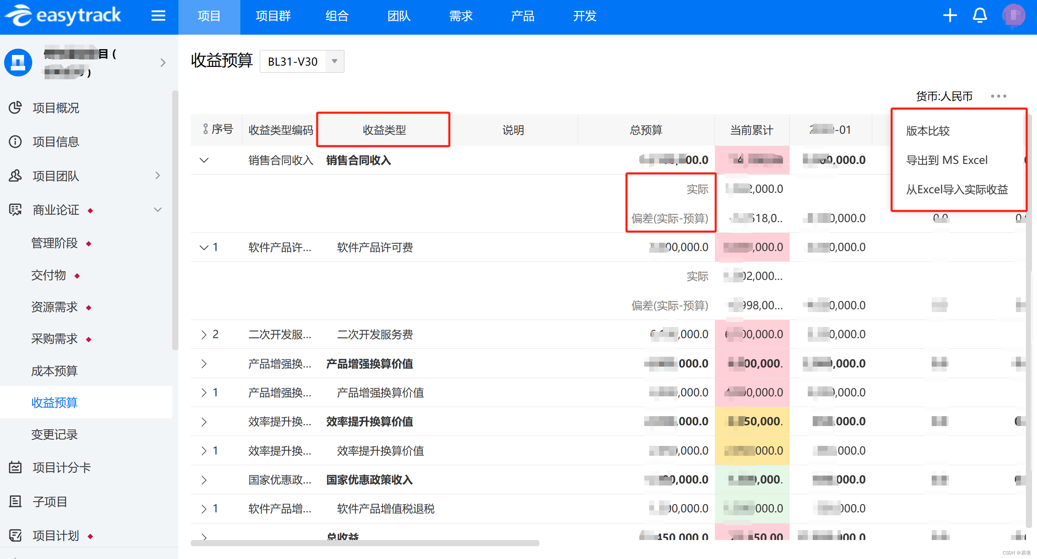Click the sidebar vertical scrollbar
Image resolution: width=1037 pixels, height=559 pixels.
pyautogui.click(x=175, y=220)
